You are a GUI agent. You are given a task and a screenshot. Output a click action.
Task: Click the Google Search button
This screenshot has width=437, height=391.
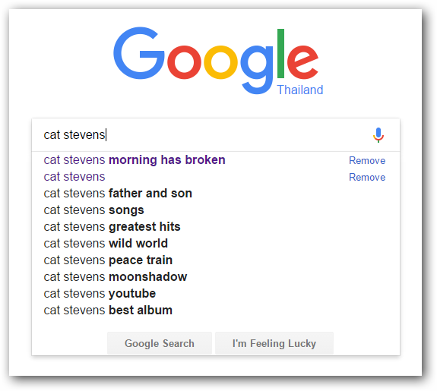(x=160, y=343)
